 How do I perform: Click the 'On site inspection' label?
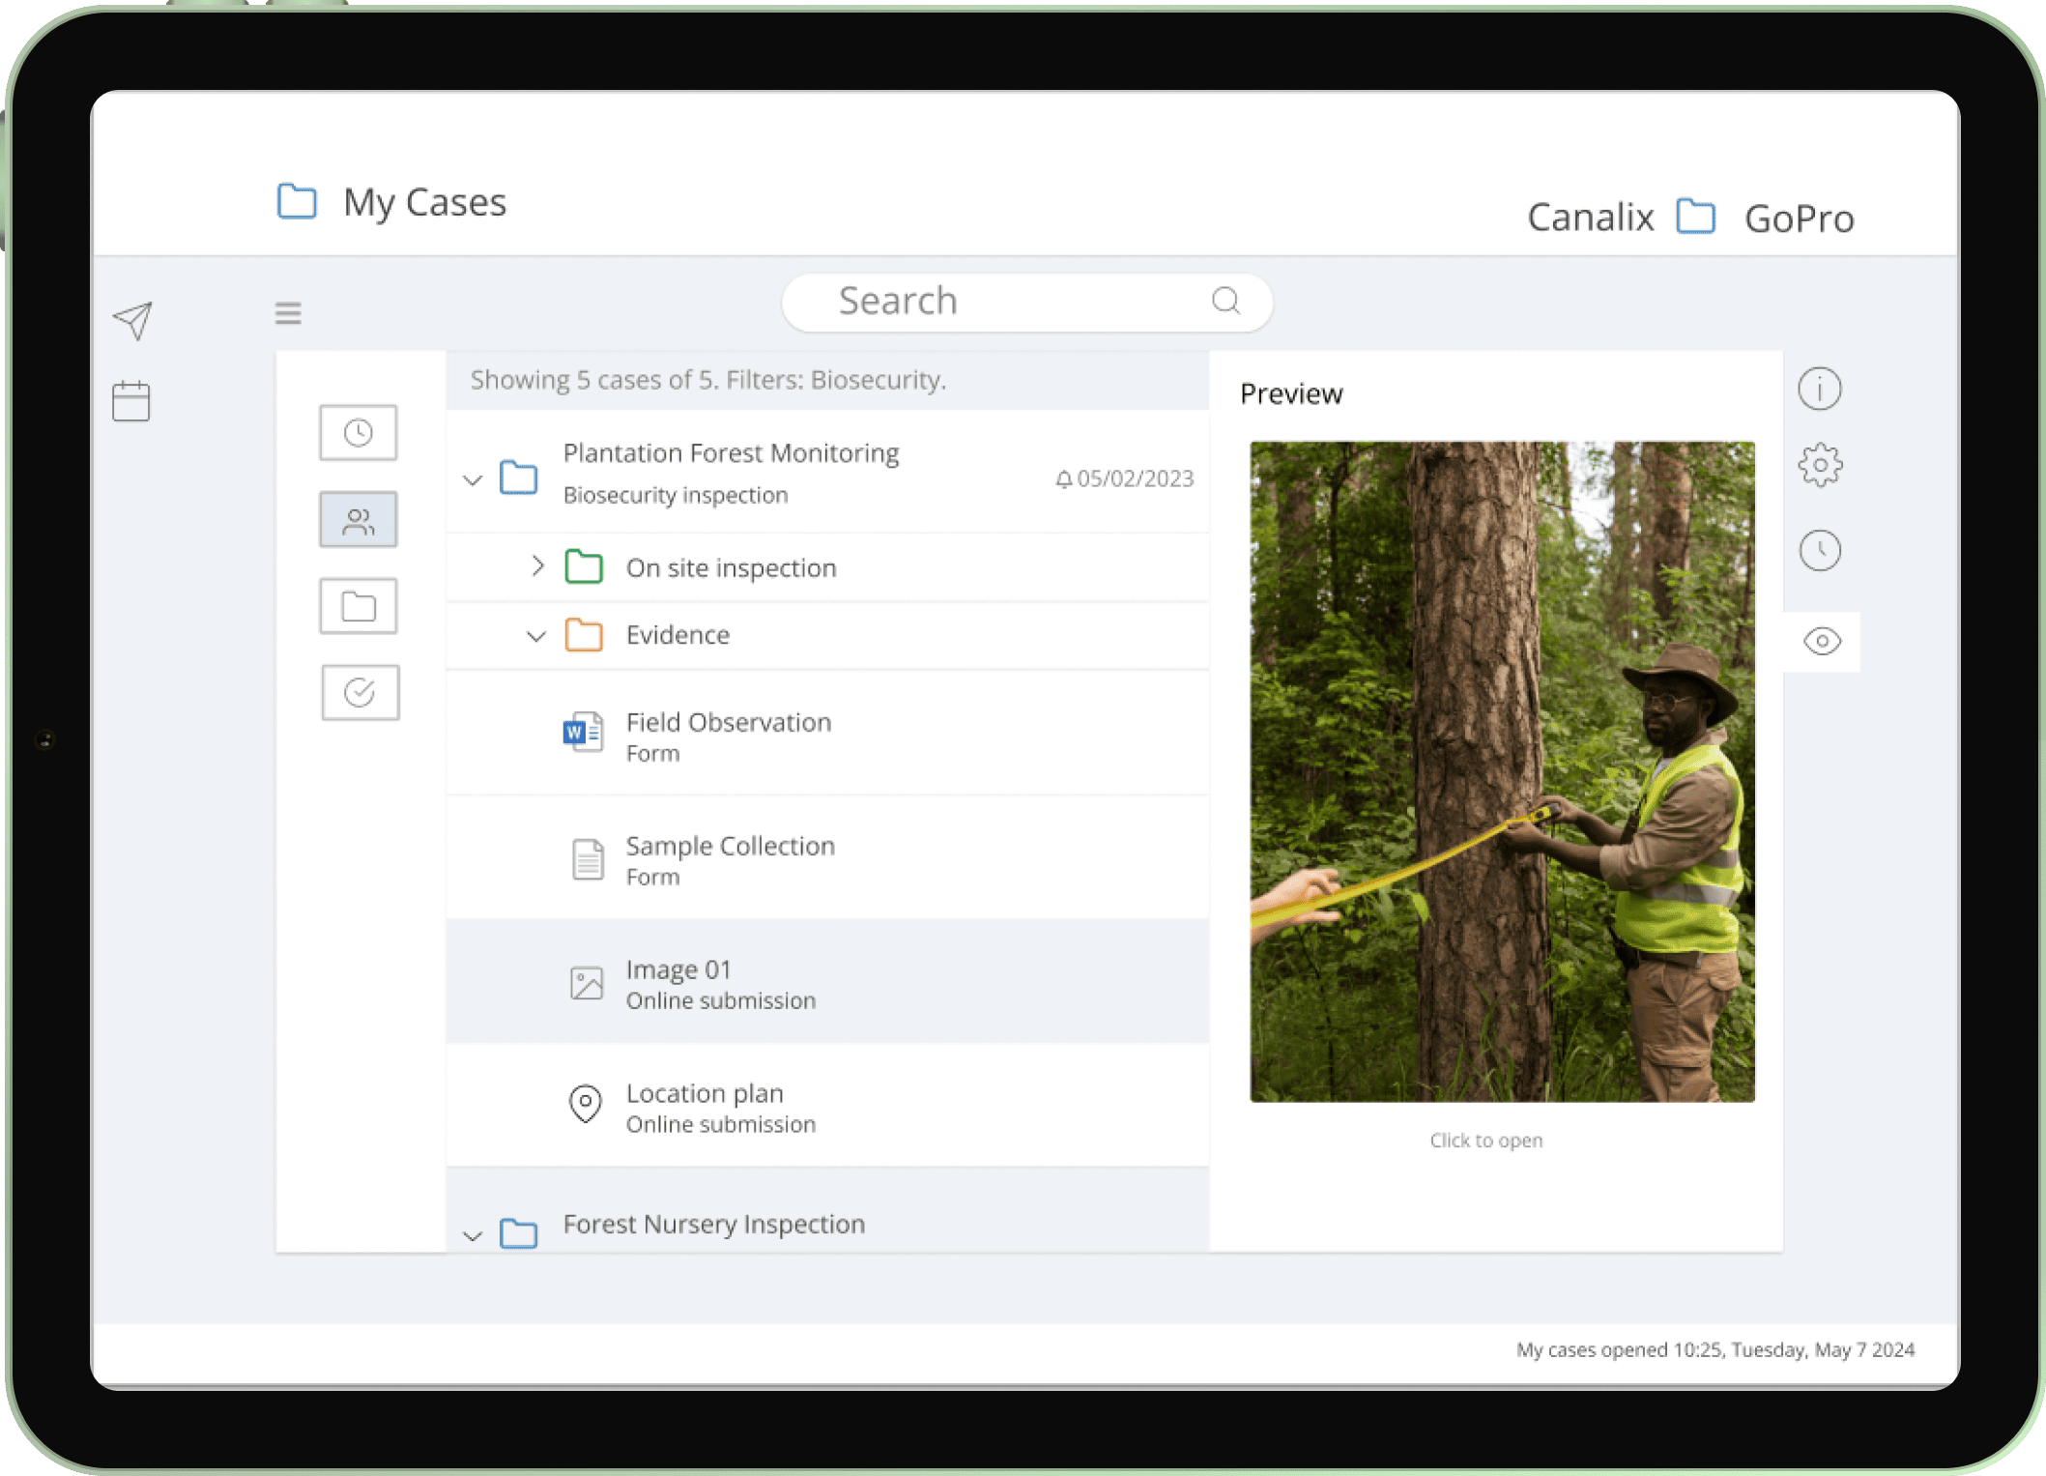(731, 567)
